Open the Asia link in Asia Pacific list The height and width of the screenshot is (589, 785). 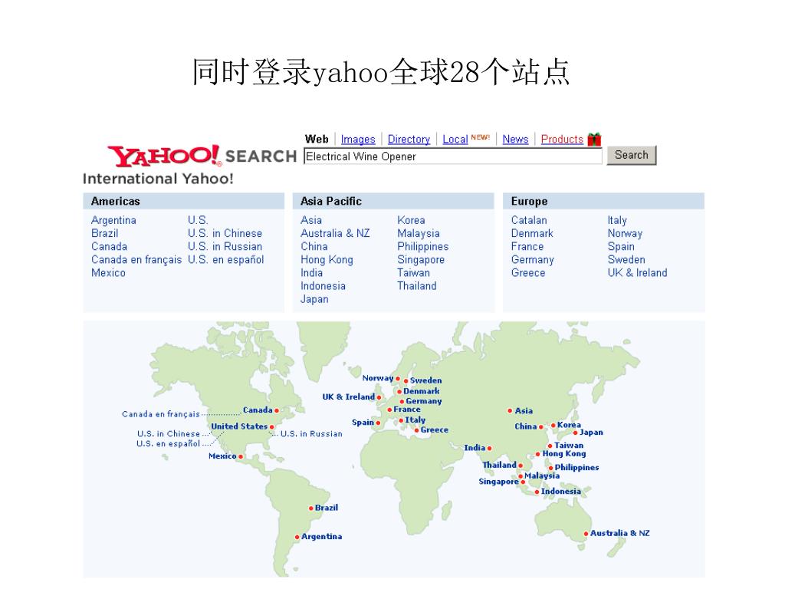click(x=311, y=220)
